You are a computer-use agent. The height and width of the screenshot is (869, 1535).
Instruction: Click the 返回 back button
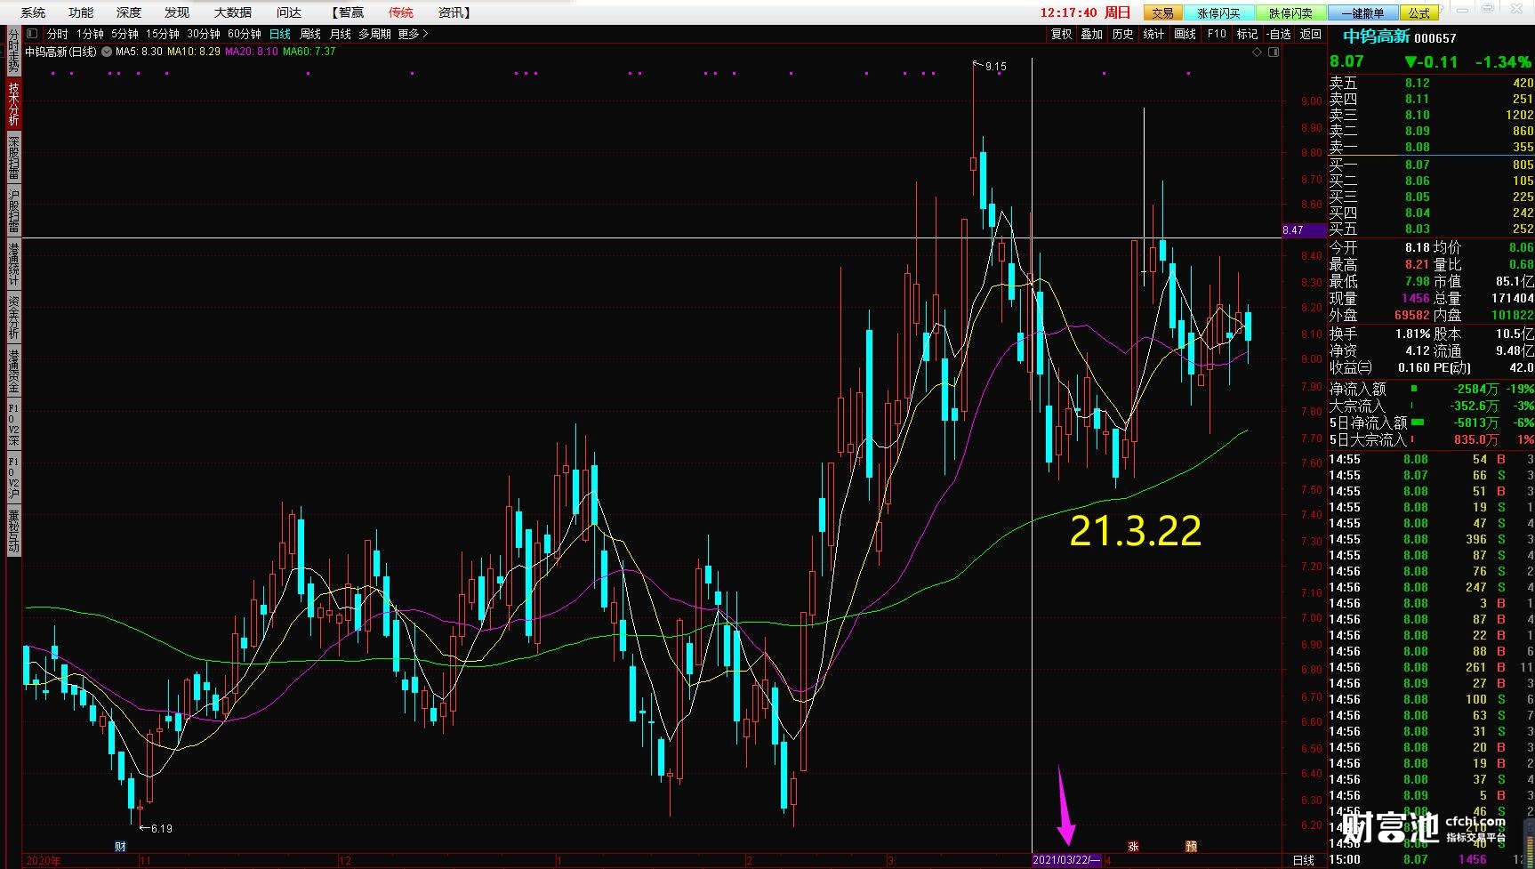(x=1310, y=34)
